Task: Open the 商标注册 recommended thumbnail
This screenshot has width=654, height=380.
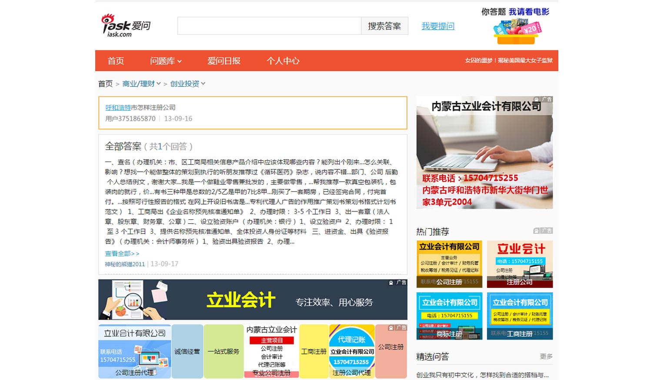Action: point(449,316)
